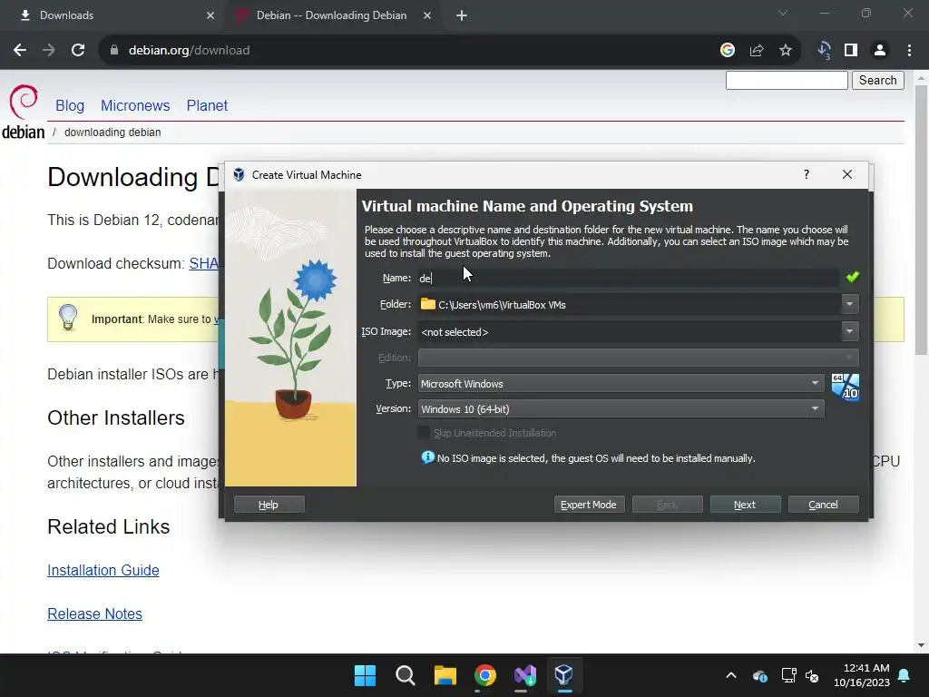This screenshot has width=929, height=697.
Task: Click the Debian site search box
Action: click(787, 80)
